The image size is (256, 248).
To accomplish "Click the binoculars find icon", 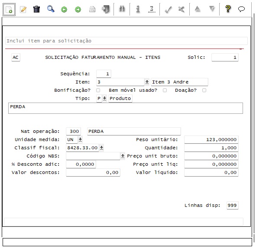I will (122, 9).
